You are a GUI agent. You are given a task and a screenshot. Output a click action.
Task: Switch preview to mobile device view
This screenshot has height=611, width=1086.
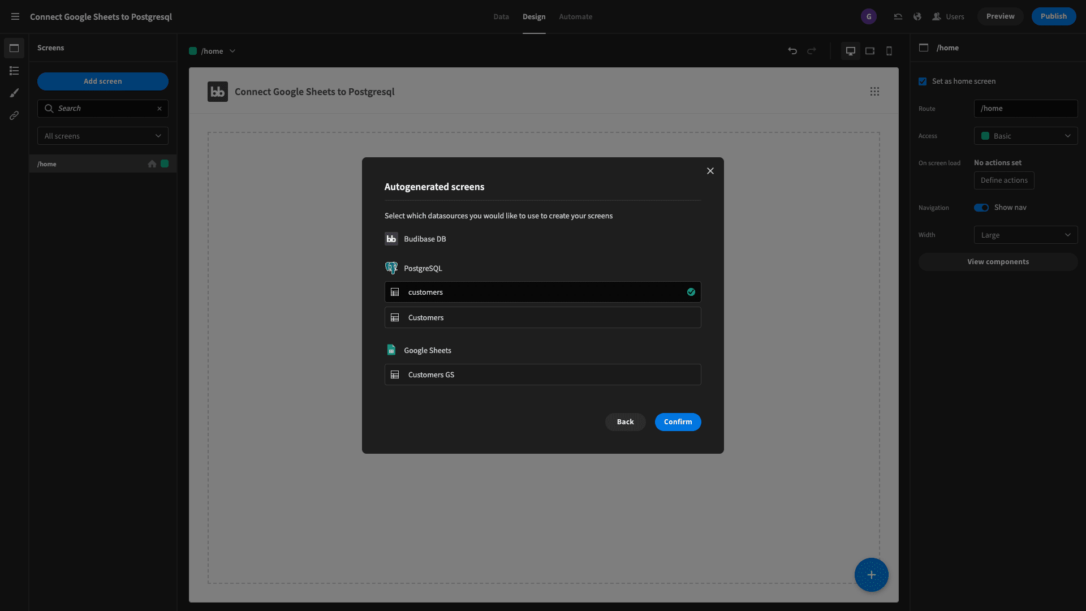point(889,51)
